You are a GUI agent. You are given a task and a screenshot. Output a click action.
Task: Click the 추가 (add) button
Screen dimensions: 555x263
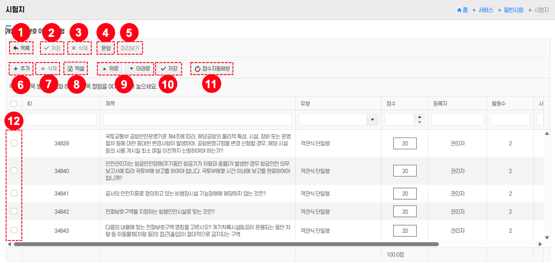(21, 69)
